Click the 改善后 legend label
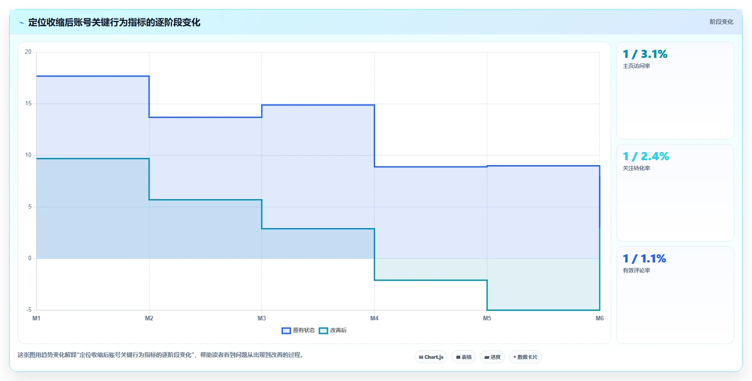 (338, 330)
